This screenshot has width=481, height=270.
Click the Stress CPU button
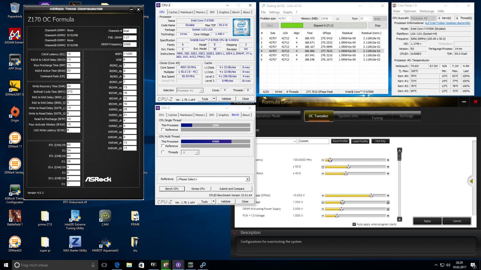198,189
